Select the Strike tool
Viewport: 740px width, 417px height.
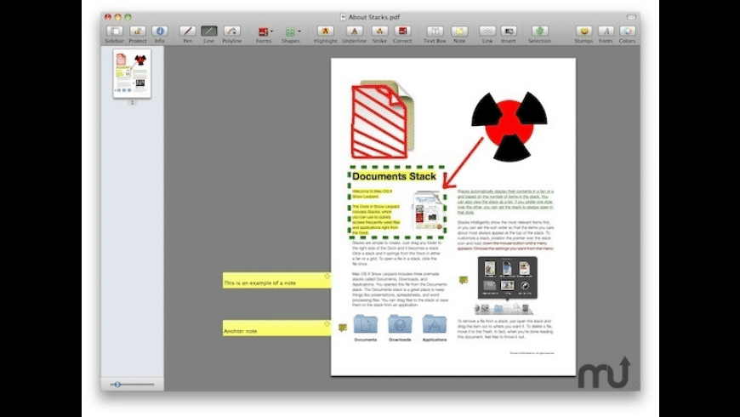point(379,31)
